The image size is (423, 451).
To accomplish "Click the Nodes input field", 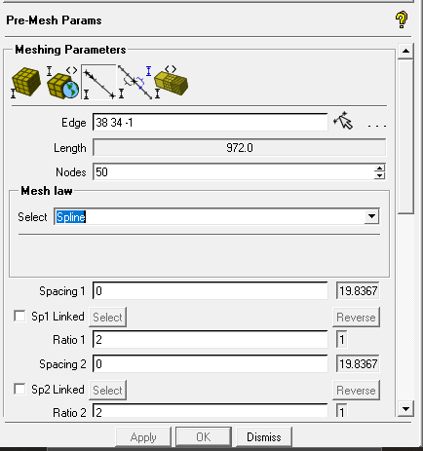I will [x=234, y=172].
